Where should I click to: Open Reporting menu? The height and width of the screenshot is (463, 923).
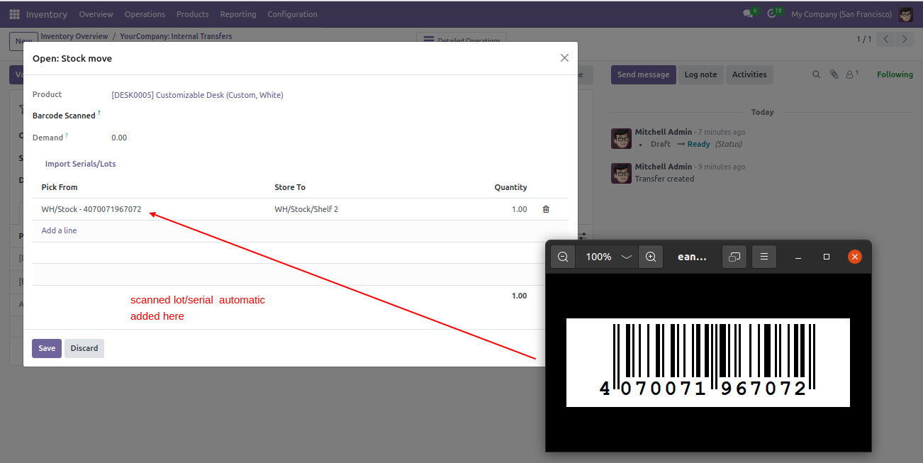click(x=238, y=14)
